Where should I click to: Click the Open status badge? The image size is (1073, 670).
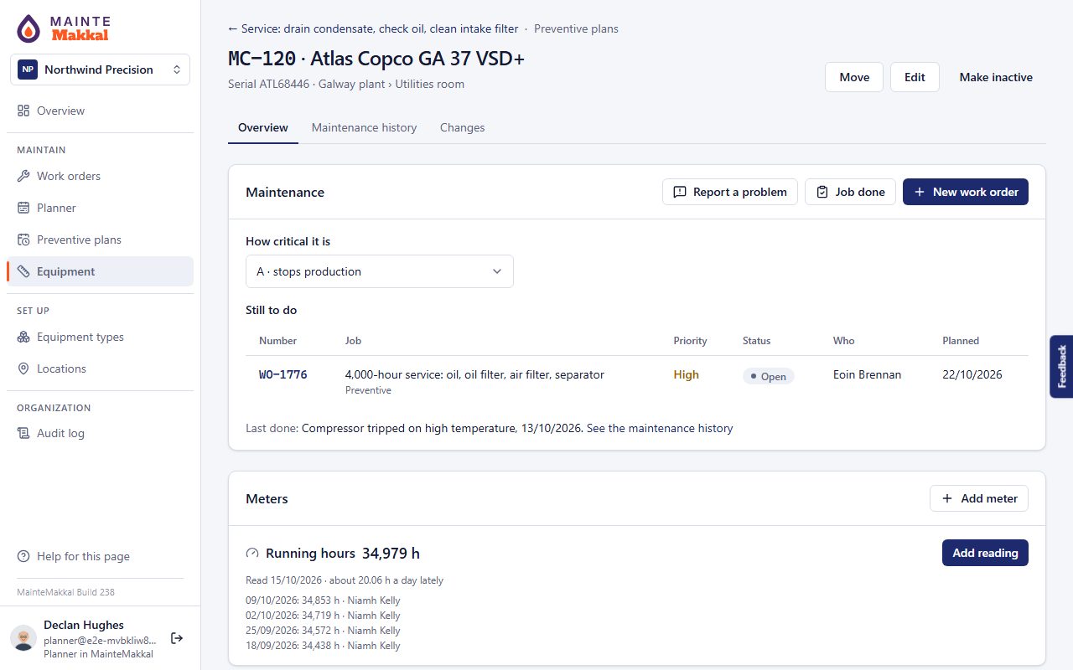click(x=768, y=376)
